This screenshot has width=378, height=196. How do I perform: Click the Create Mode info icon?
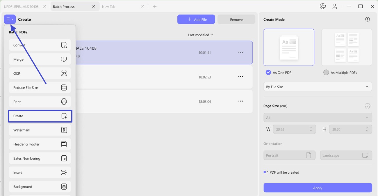tap(368, 19)
